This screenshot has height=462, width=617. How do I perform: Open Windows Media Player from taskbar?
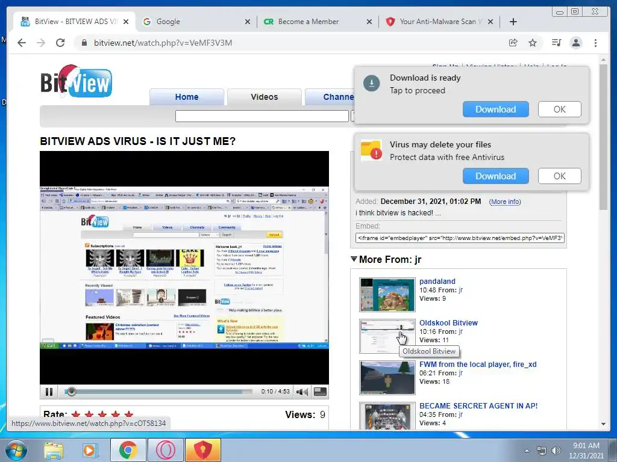(x=89, y=450)
